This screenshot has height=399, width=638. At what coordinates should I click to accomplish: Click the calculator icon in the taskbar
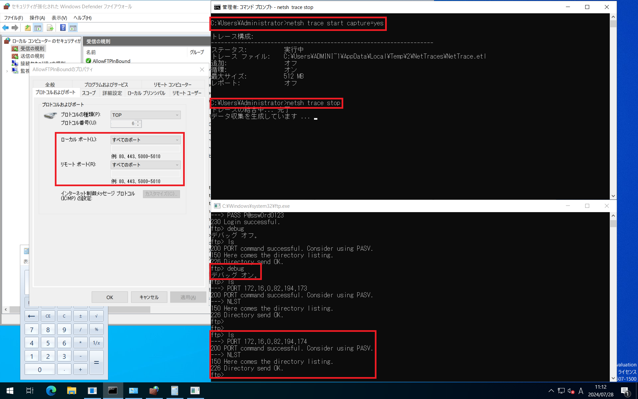(x=174, y=390)
